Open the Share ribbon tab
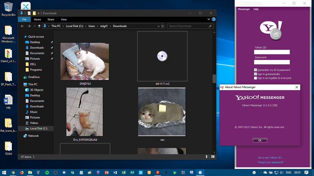314x176 pixels. click(51, 19)
